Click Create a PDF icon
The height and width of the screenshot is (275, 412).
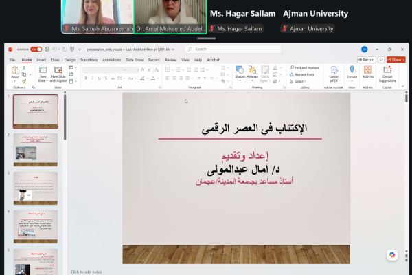(333, 71)
